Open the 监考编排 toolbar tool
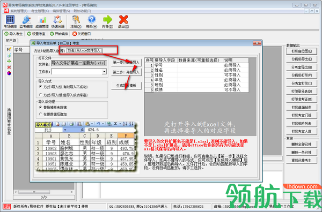 [x=26, y=22]
